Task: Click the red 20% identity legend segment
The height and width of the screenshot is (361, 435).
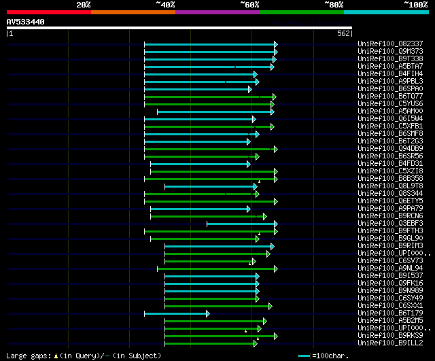Action: 49,12
